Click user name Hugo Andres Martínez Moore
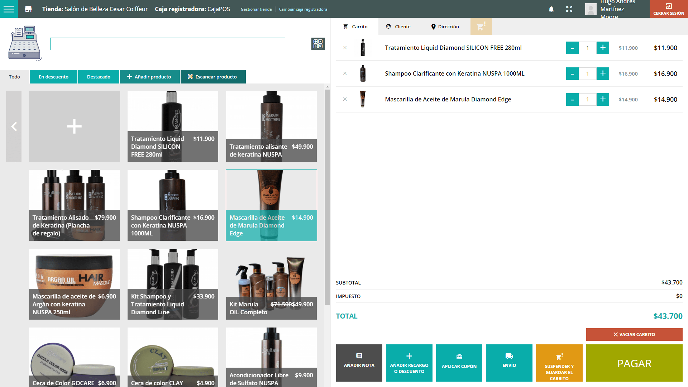Image resolution: width=688 pixels, height=387 pixels. pos(618,9)
